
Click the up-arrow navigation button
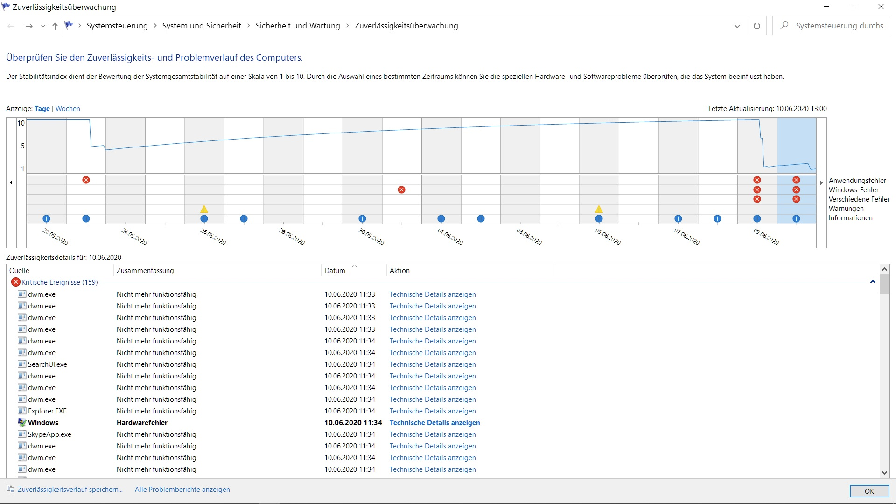(55, 26)
